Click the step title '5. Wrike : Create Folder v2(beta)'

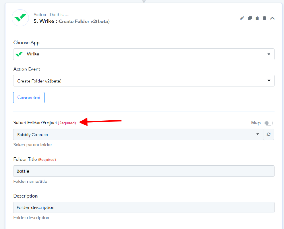(x=71, y=21)
